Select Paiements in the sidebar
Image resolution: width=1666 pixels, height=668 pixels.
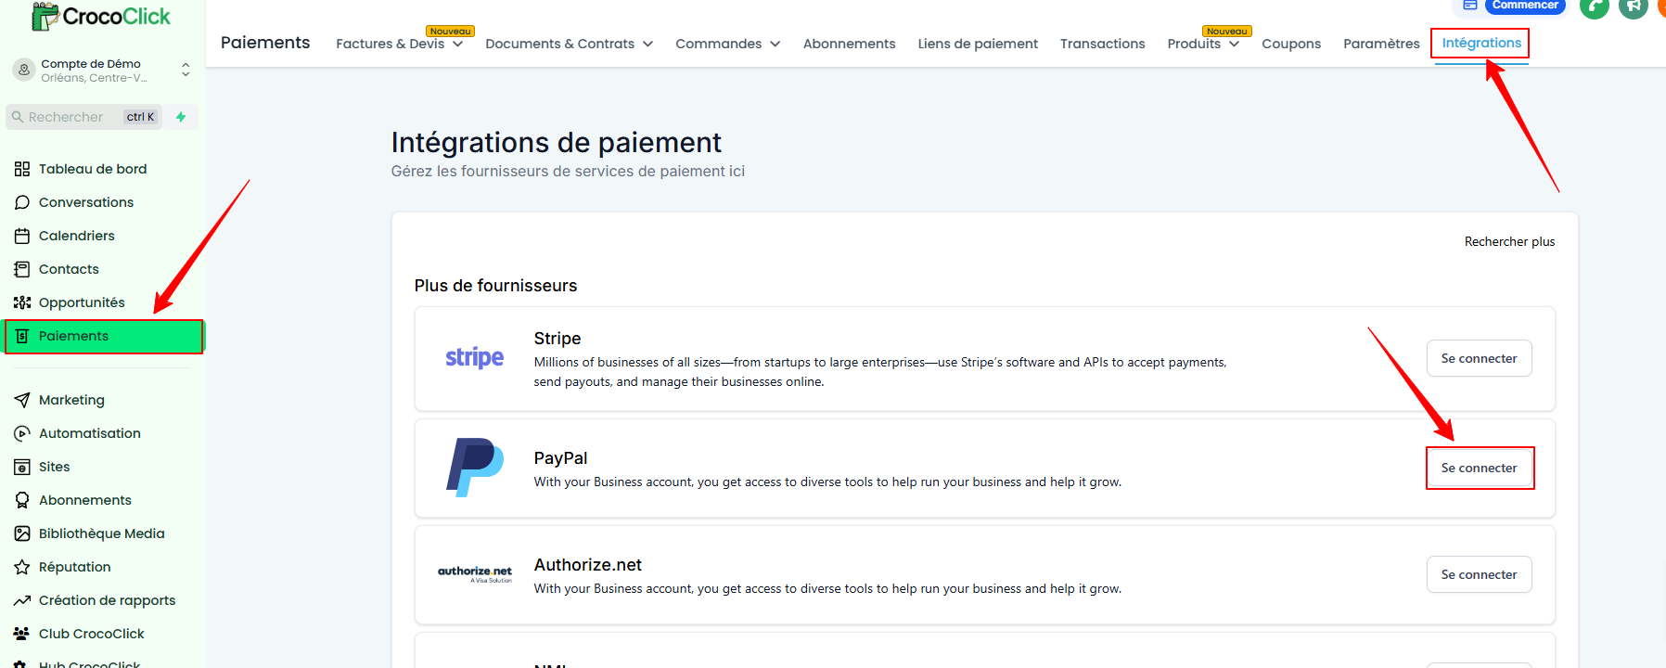point(104,336)
